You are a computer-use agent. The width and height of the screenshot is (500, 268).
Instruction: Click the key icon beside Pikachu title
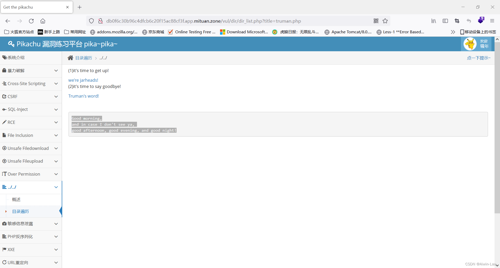tap(11, 44)
